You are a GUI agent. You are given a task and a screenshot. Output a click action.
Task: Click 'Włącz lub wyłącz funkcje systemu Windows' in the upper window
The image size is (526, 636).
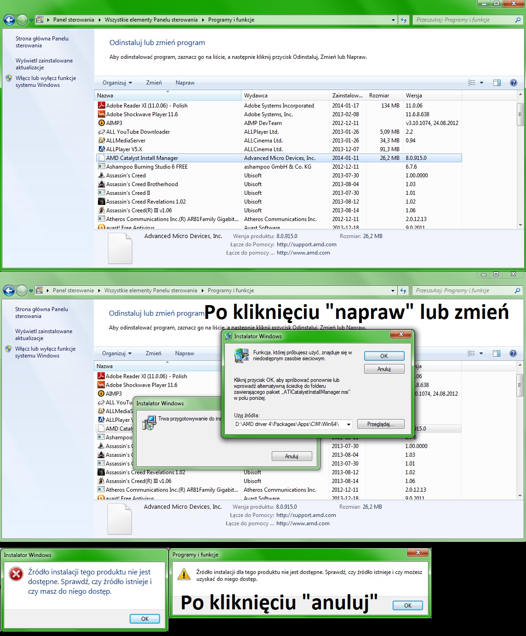coord(46,81)
